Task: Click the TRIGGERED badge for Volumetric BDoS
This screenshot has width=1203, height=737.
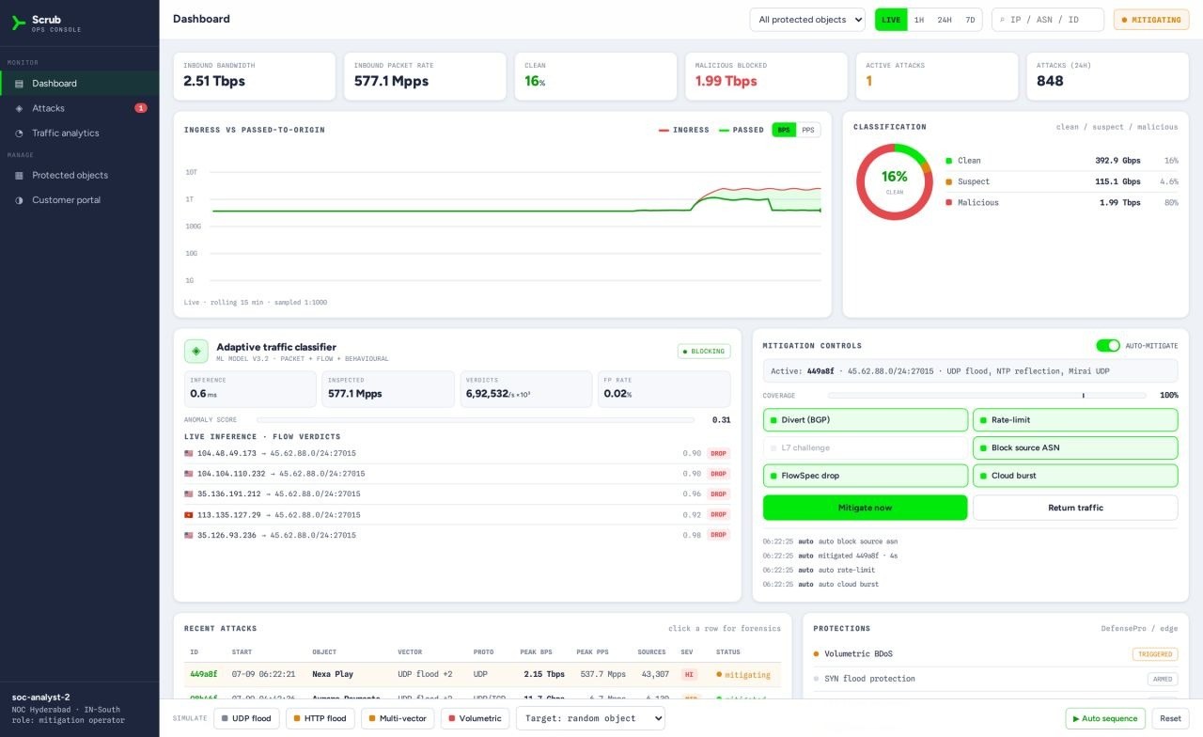Action: pyautogui.click(x=1155, y=654)
